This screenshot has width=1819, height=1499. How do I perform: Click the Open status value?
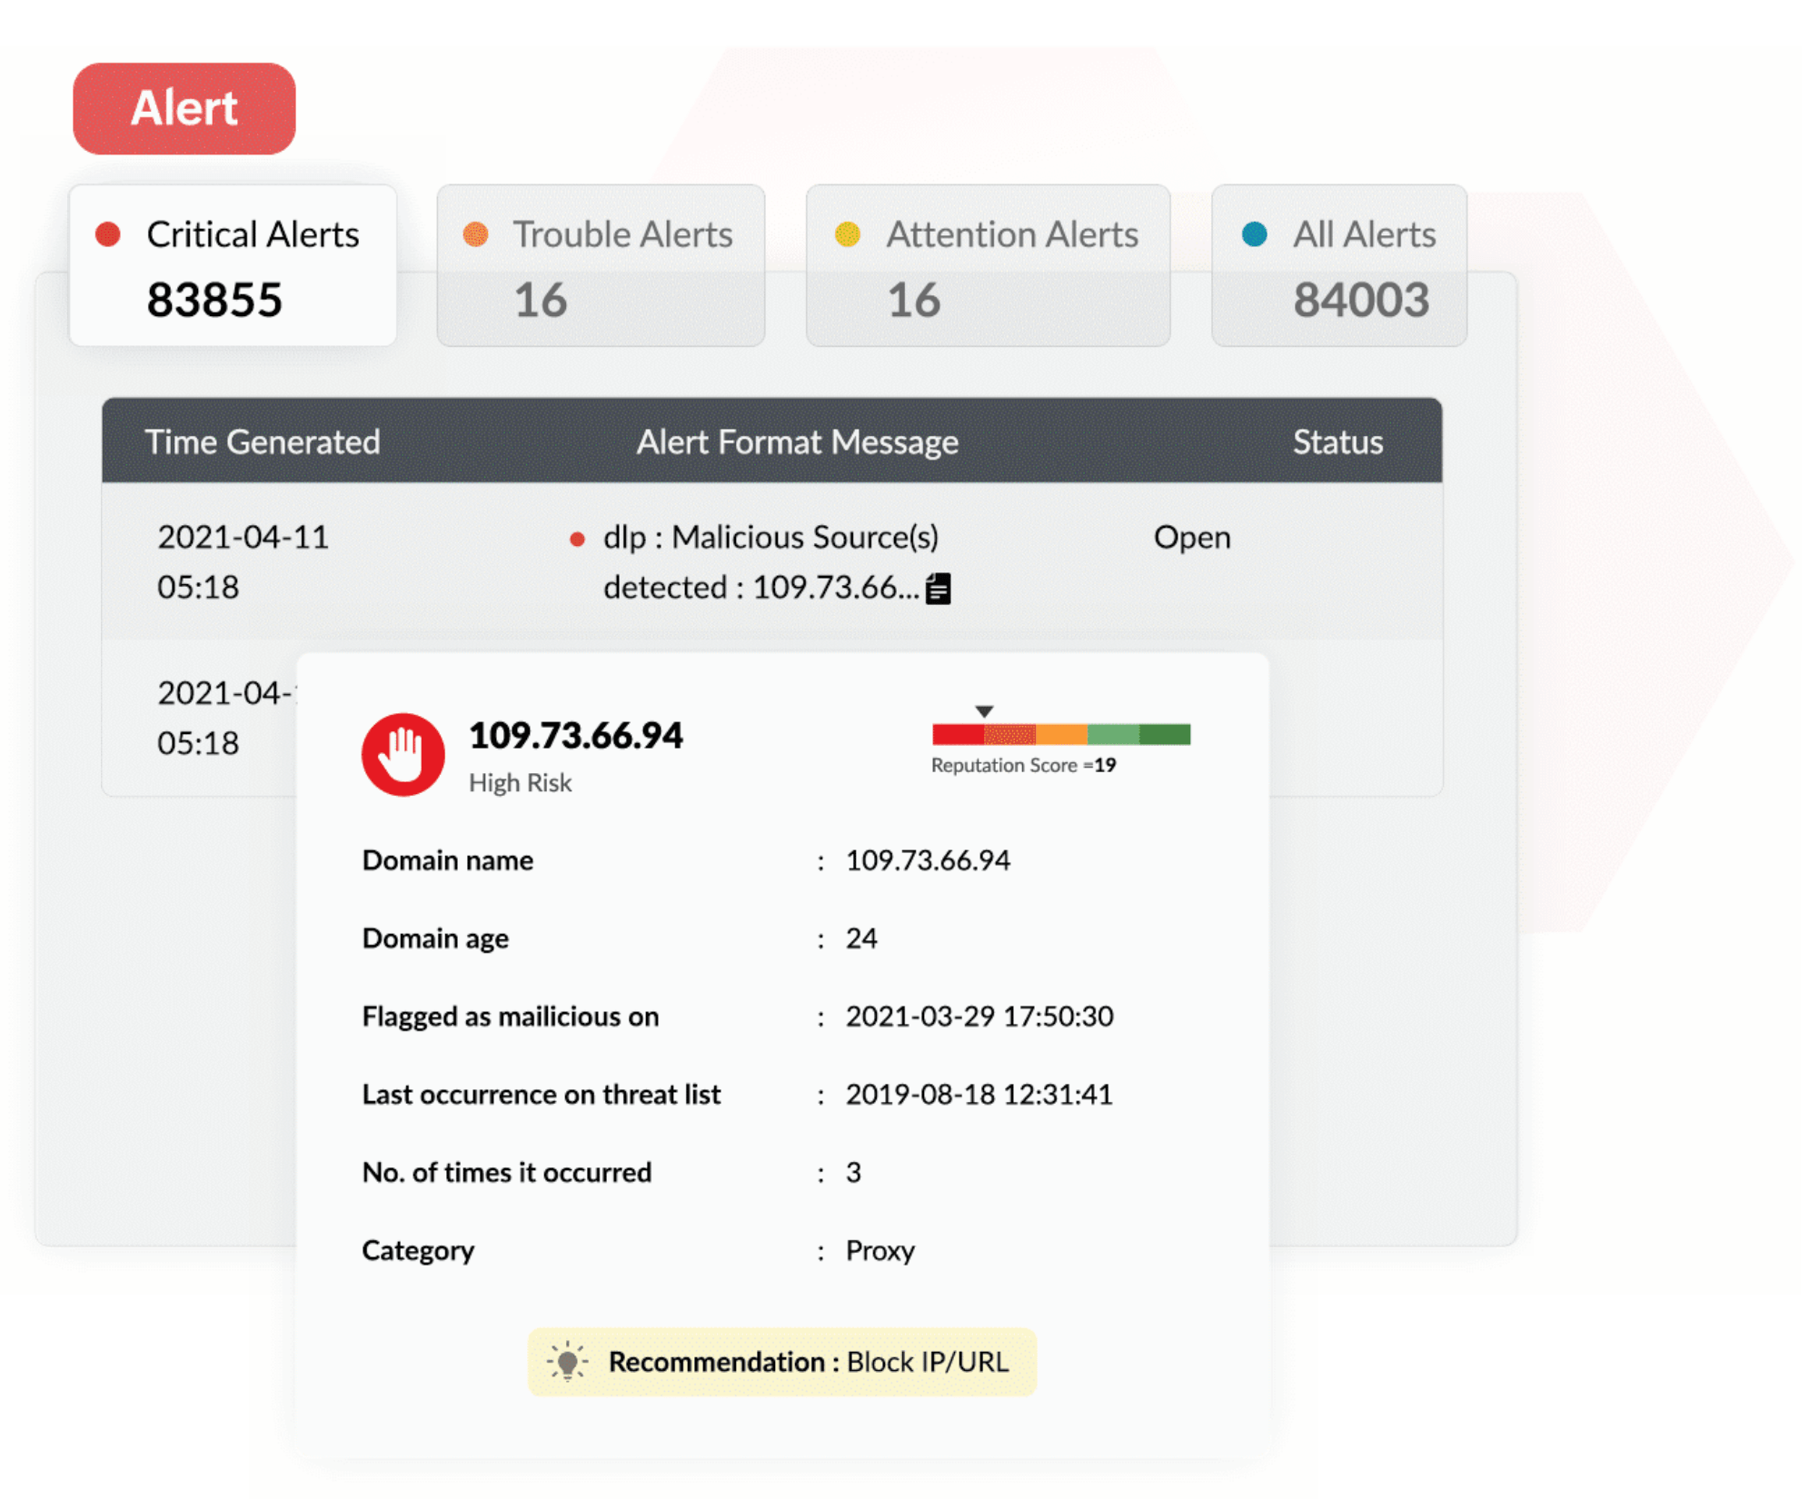point(1192,537)
